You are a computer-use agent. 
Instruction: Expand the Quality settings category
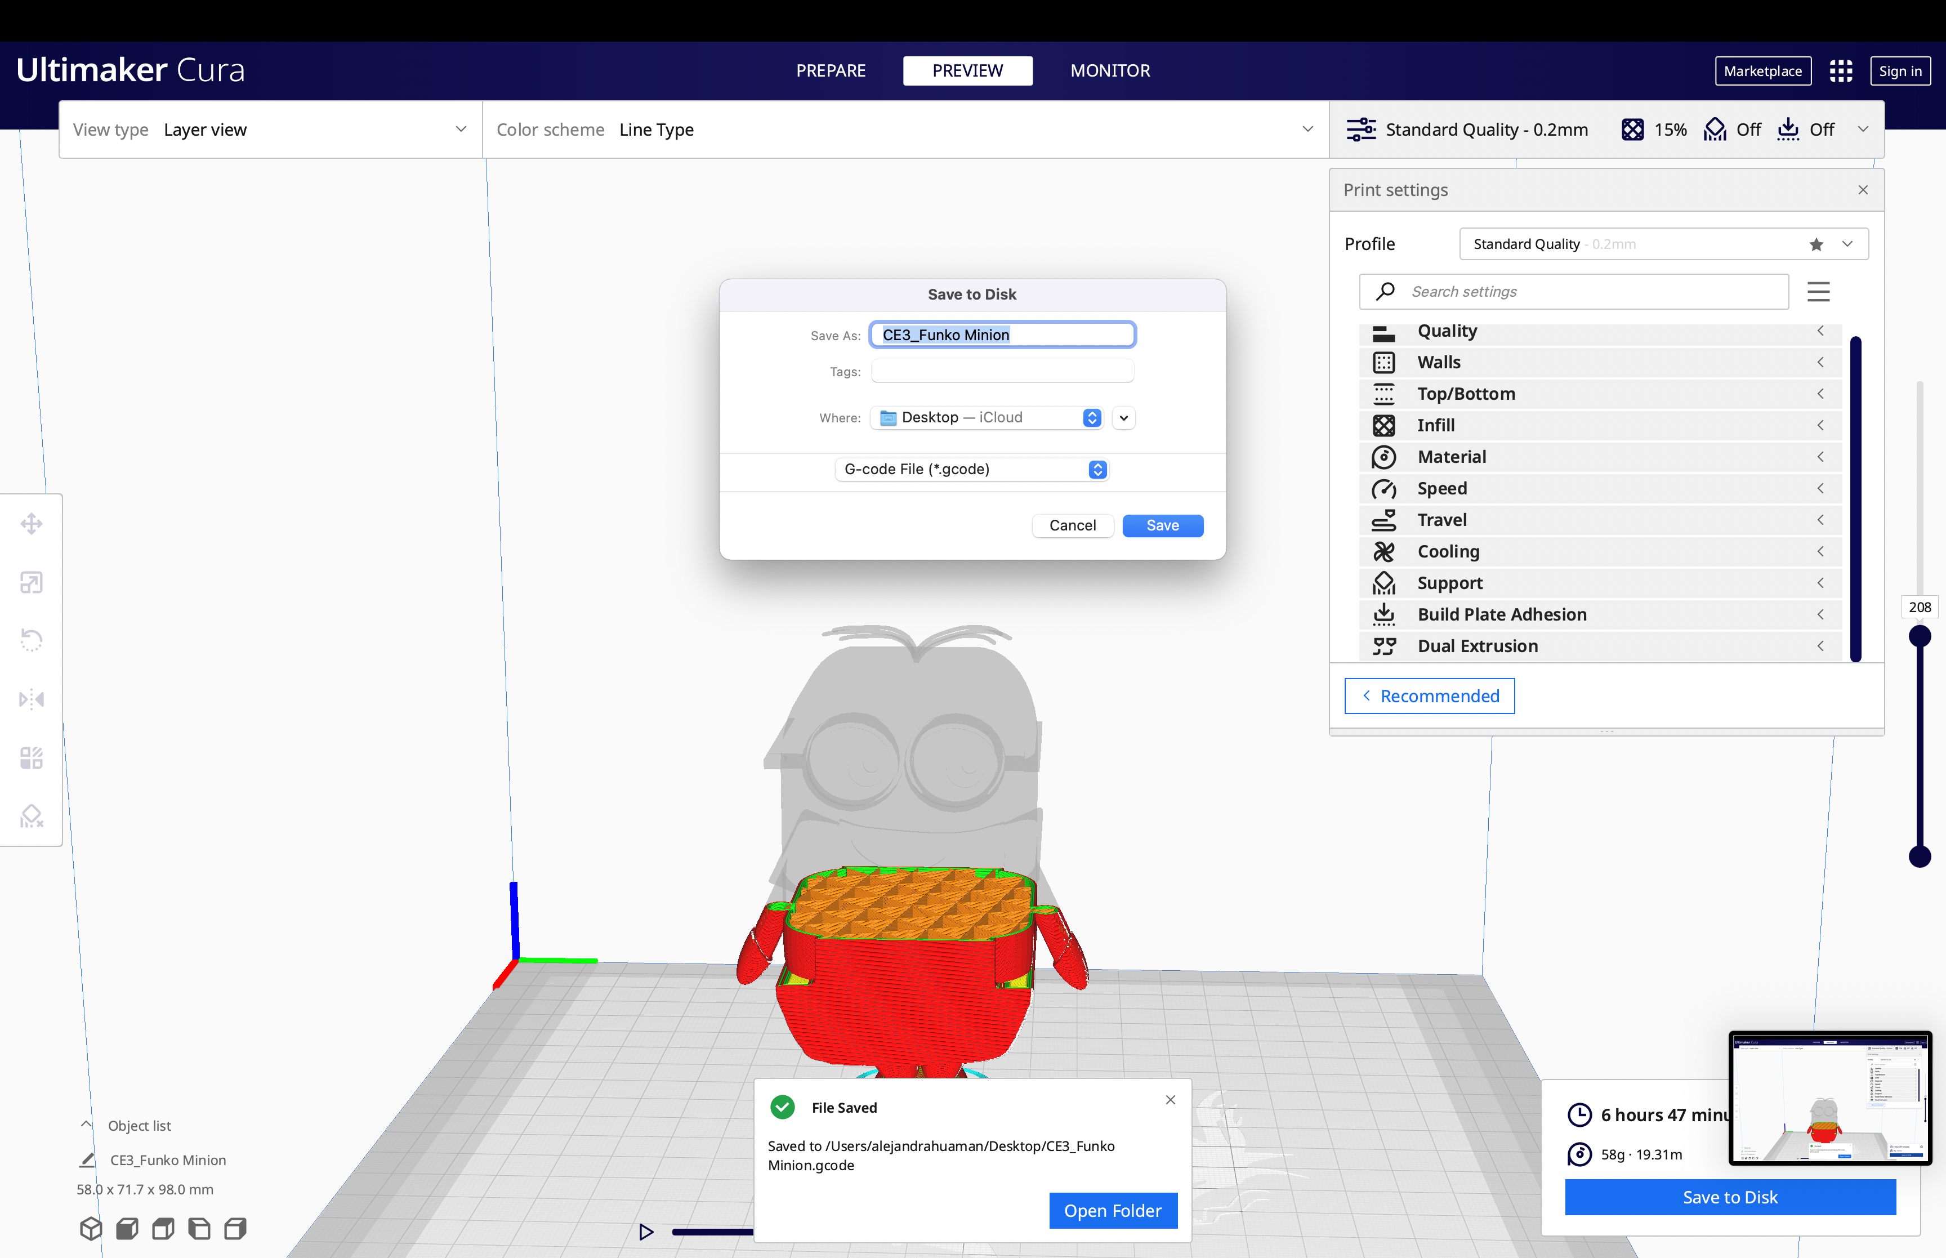(x=1600, y=331)
